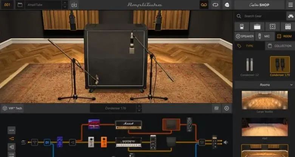Screen dimensions: 295x157
Task: Select the lower cabinet block
Action: [x=171, y=142]
